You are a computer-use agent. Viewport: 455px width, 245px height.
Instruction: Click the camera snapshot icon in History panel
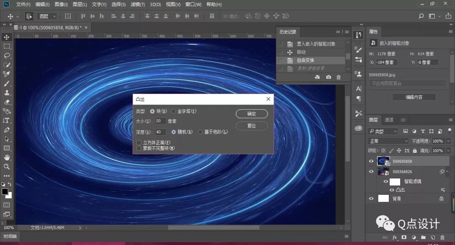point(329,77)
